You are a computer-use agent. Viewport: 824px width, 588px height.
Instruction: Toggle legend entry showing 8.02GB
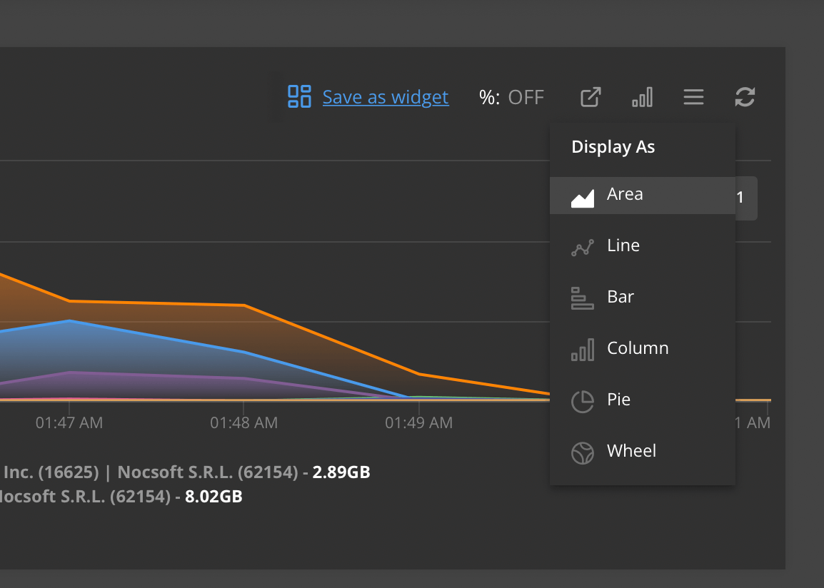[121, 496]
